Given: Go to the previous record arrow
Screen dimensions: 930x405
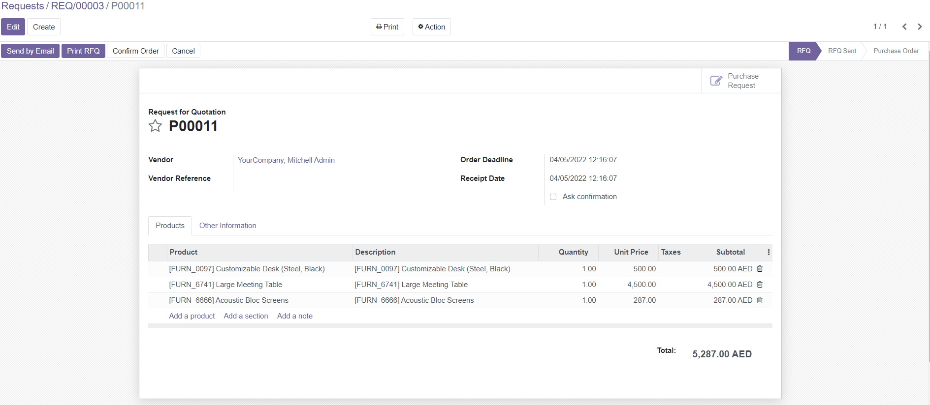Looking at the screenshot, I should [904, 27].
